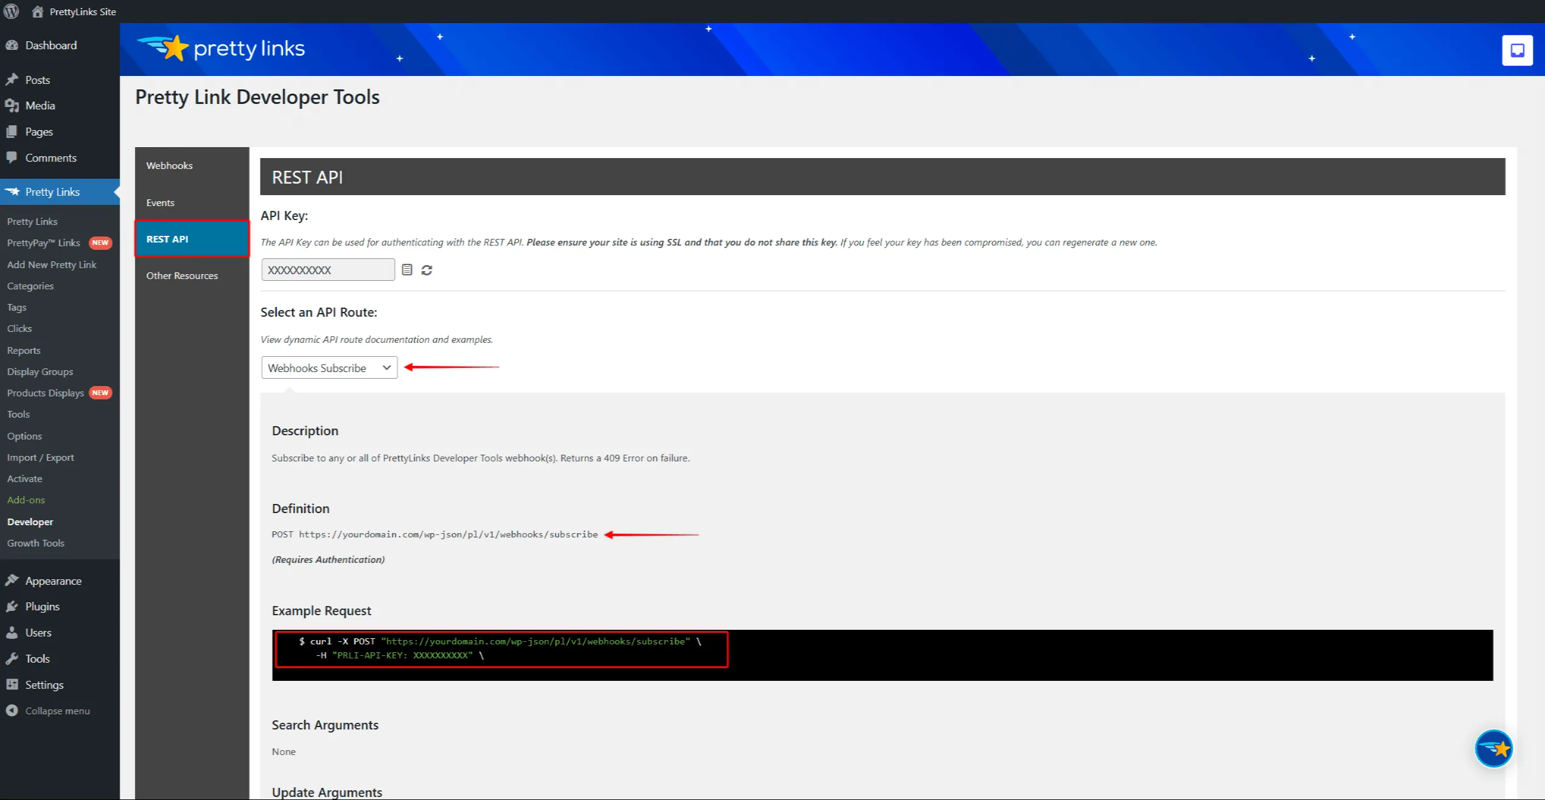Viewport: 1545px width, 800px height.
Task: Click the Collapse menu arrow icon
Action: [x=12, y=710]
